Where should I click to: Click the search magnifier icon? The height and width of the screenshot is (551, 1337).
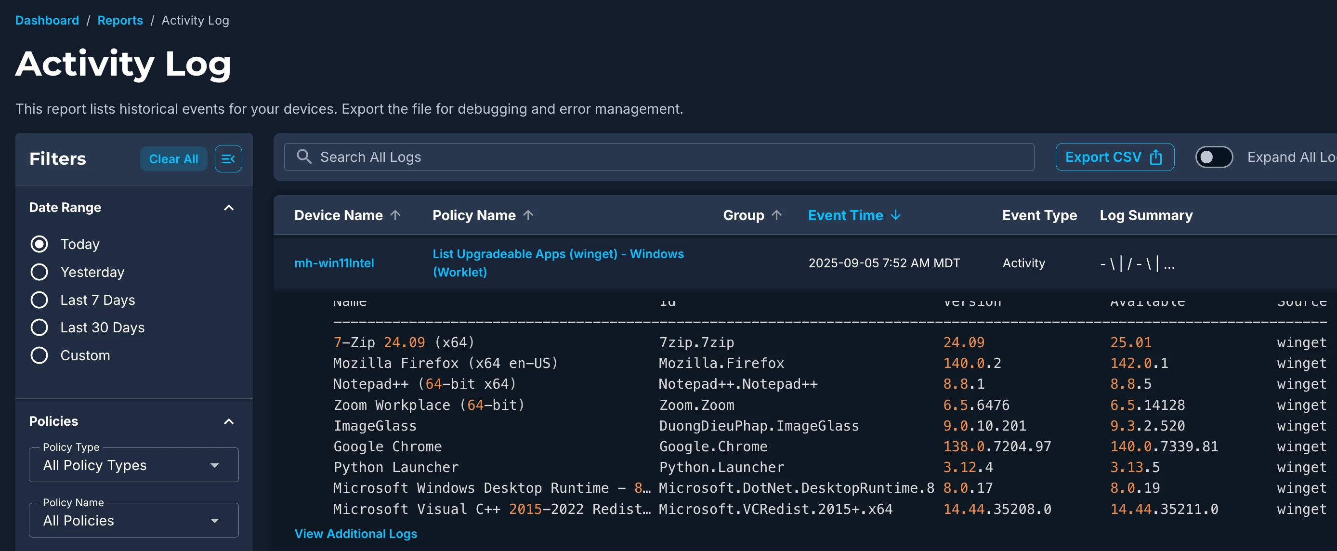[x=304, y=157]
